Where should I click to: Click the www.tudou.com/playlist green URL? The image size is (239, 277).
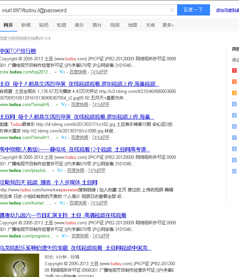point(25,170)
